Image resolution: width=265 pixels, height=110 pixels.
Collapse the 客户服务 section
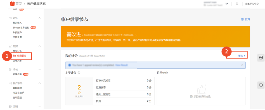click(39, 83)
